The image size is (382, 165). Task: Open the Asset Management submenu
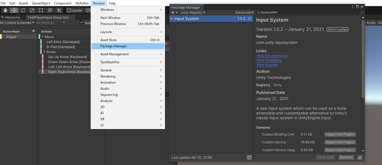pos(127,54)
